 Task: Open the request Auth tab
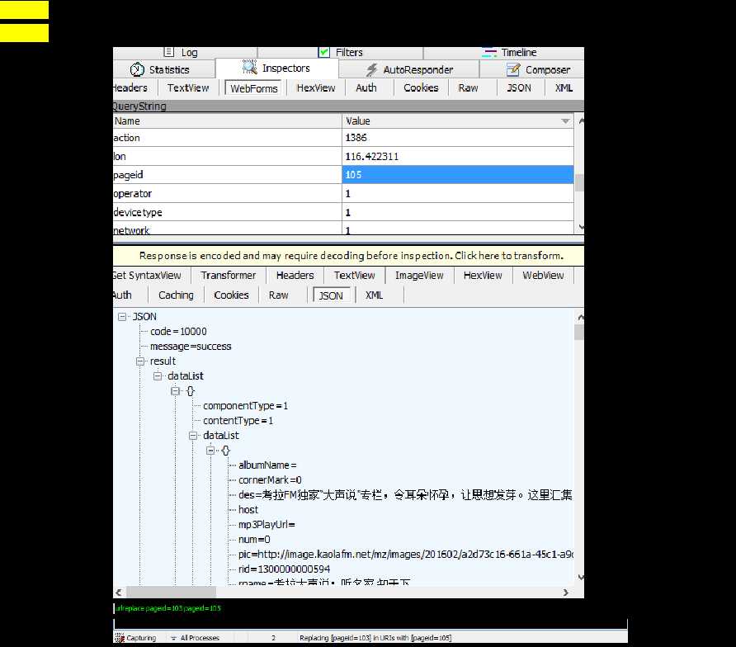pyautogui.click(x=366, y=87)
